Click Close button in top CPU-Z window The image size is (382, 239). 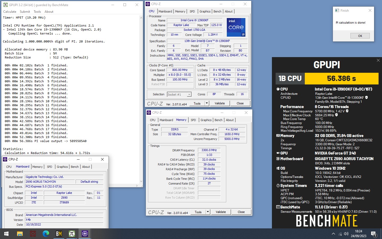click(240, 103)
